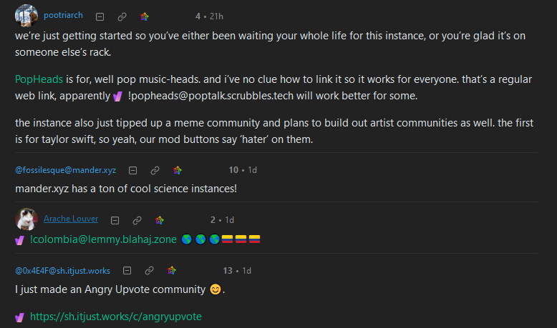The height and width of the screenshot is (328, 557).
Task: Collapse the fossilesque comment
Action: pyautogui.click(x=133, y=171)
